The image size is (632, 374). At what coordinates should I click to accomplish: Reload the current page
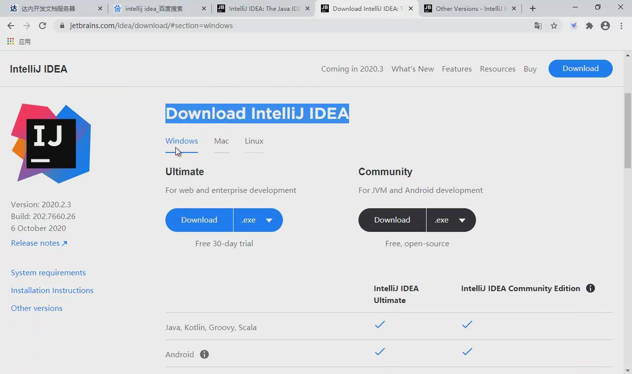42,26
